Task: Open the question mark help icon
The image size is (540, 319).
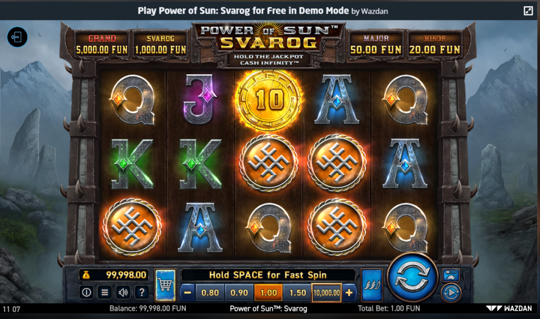Action: [141, 293]
